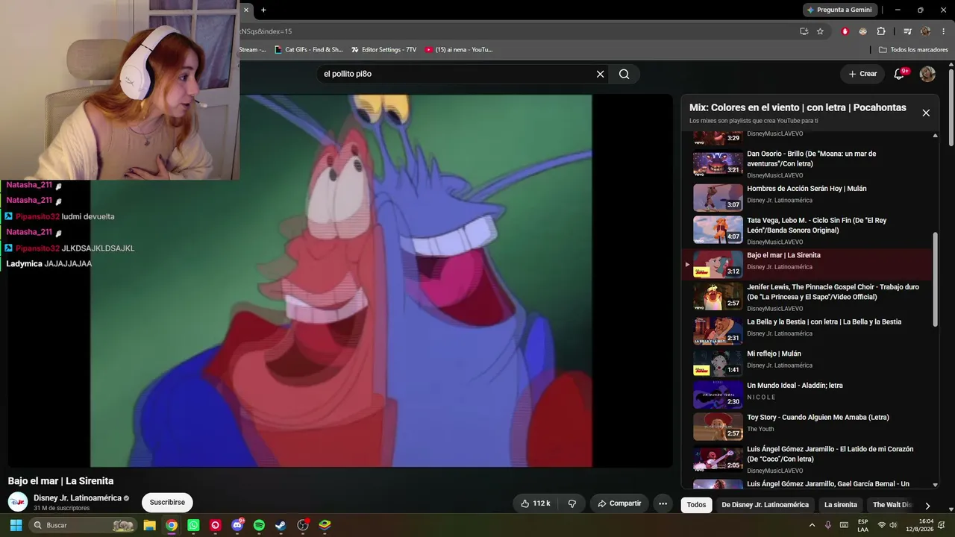Play 'Jenifer Lewis - Trabajo duro' playlist item
The image size is (955, 537).
coord(809,296)
